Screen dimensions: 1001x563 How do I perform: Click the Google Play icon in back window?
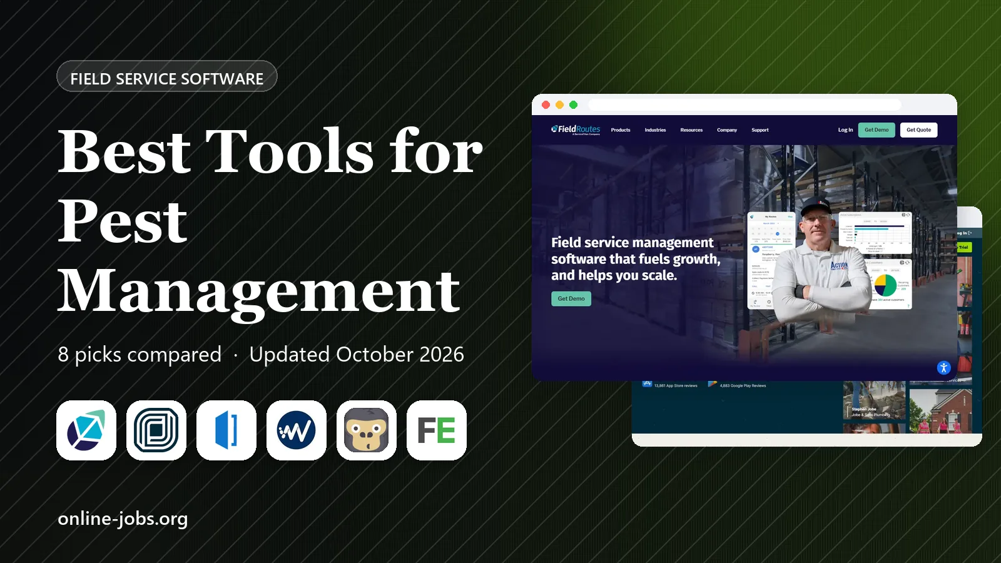pyautogui.click(x=712, y=384)
